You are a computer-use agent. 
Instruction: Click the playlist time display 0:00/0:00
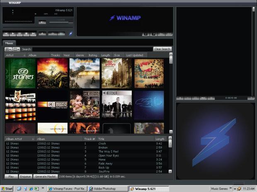pos(231,98)
